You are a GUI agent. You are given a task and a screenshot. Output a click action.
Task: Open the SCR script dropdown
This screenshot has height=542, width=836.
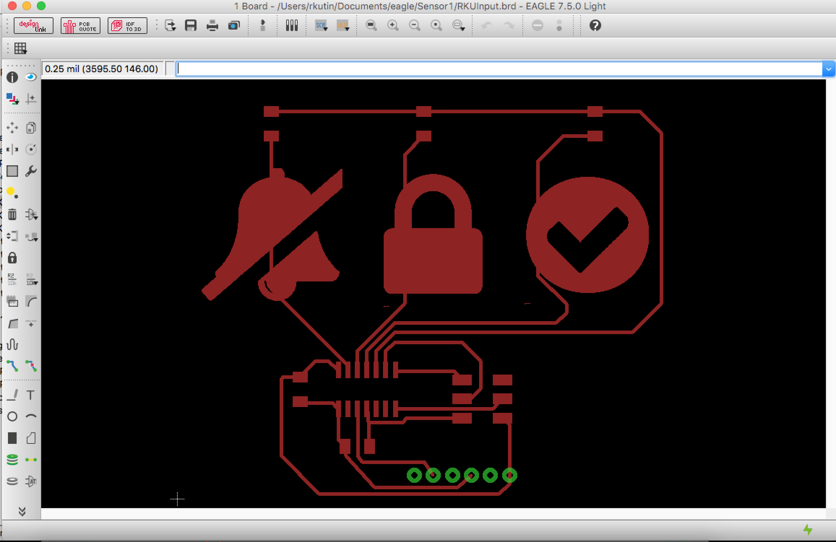321,26
